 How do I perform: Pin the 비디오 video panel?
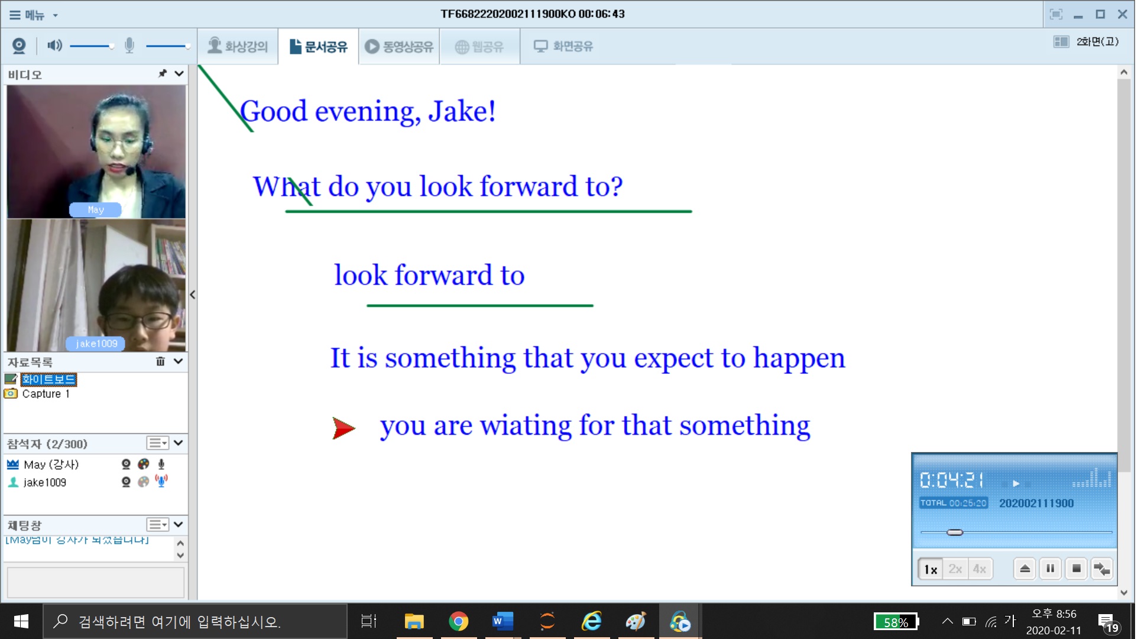click(163, 73)
